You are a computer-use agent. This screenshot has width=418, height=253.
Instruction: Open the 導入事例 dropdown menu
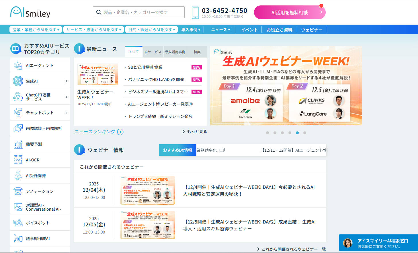coord(191,30)
